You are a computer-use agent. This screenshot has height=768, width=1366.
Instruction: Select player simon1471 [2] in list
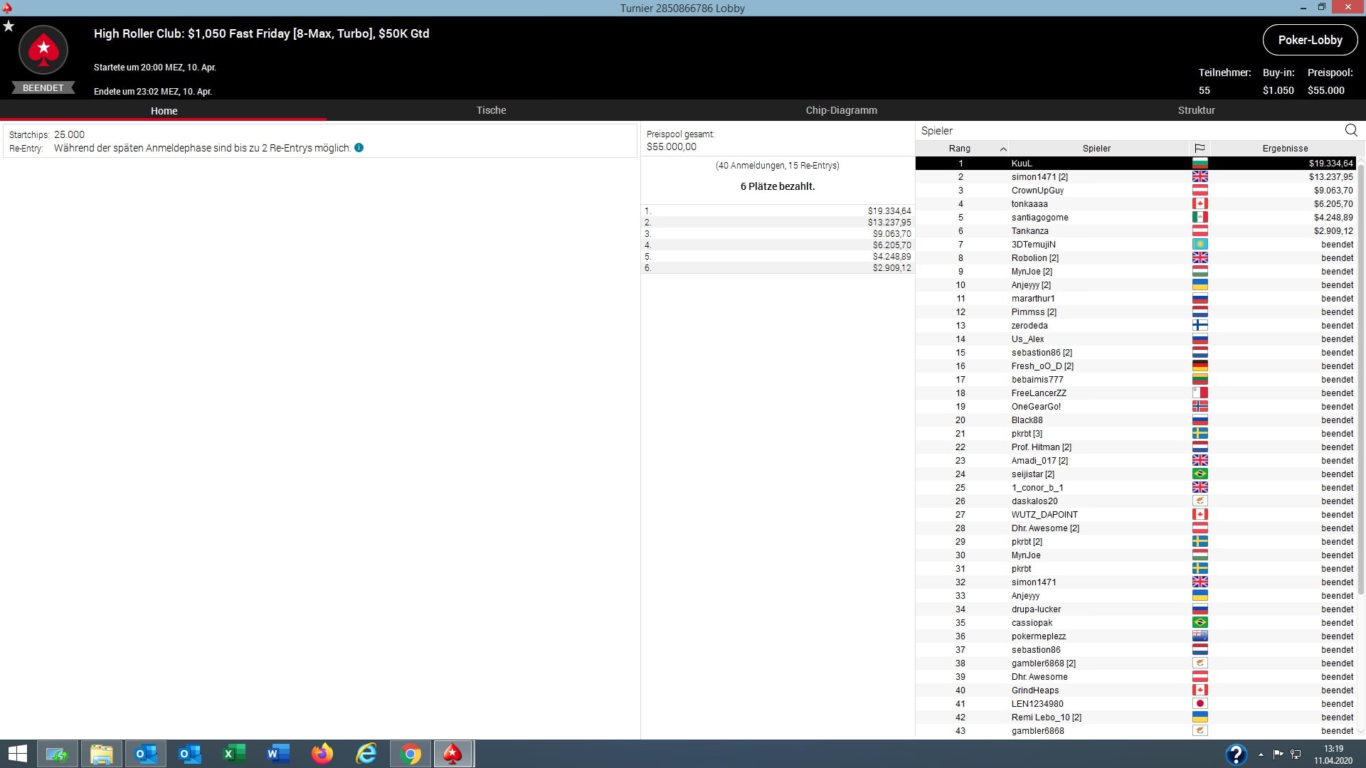click(x=1039, y=176)
